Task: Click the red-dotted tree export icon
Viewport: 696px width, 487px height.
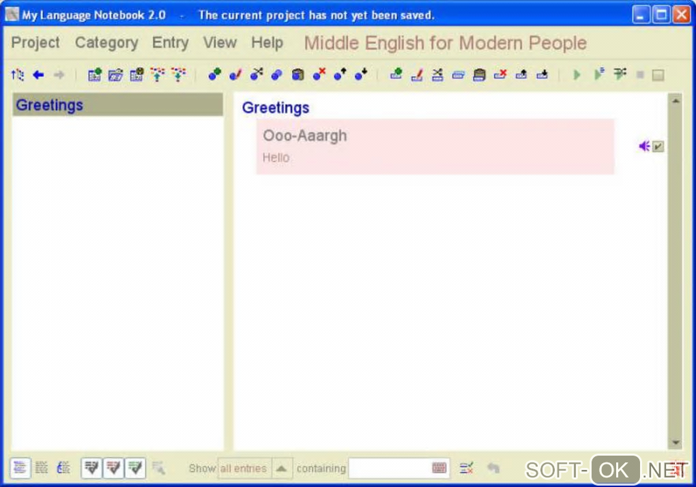Action: [x=157, y=74]
